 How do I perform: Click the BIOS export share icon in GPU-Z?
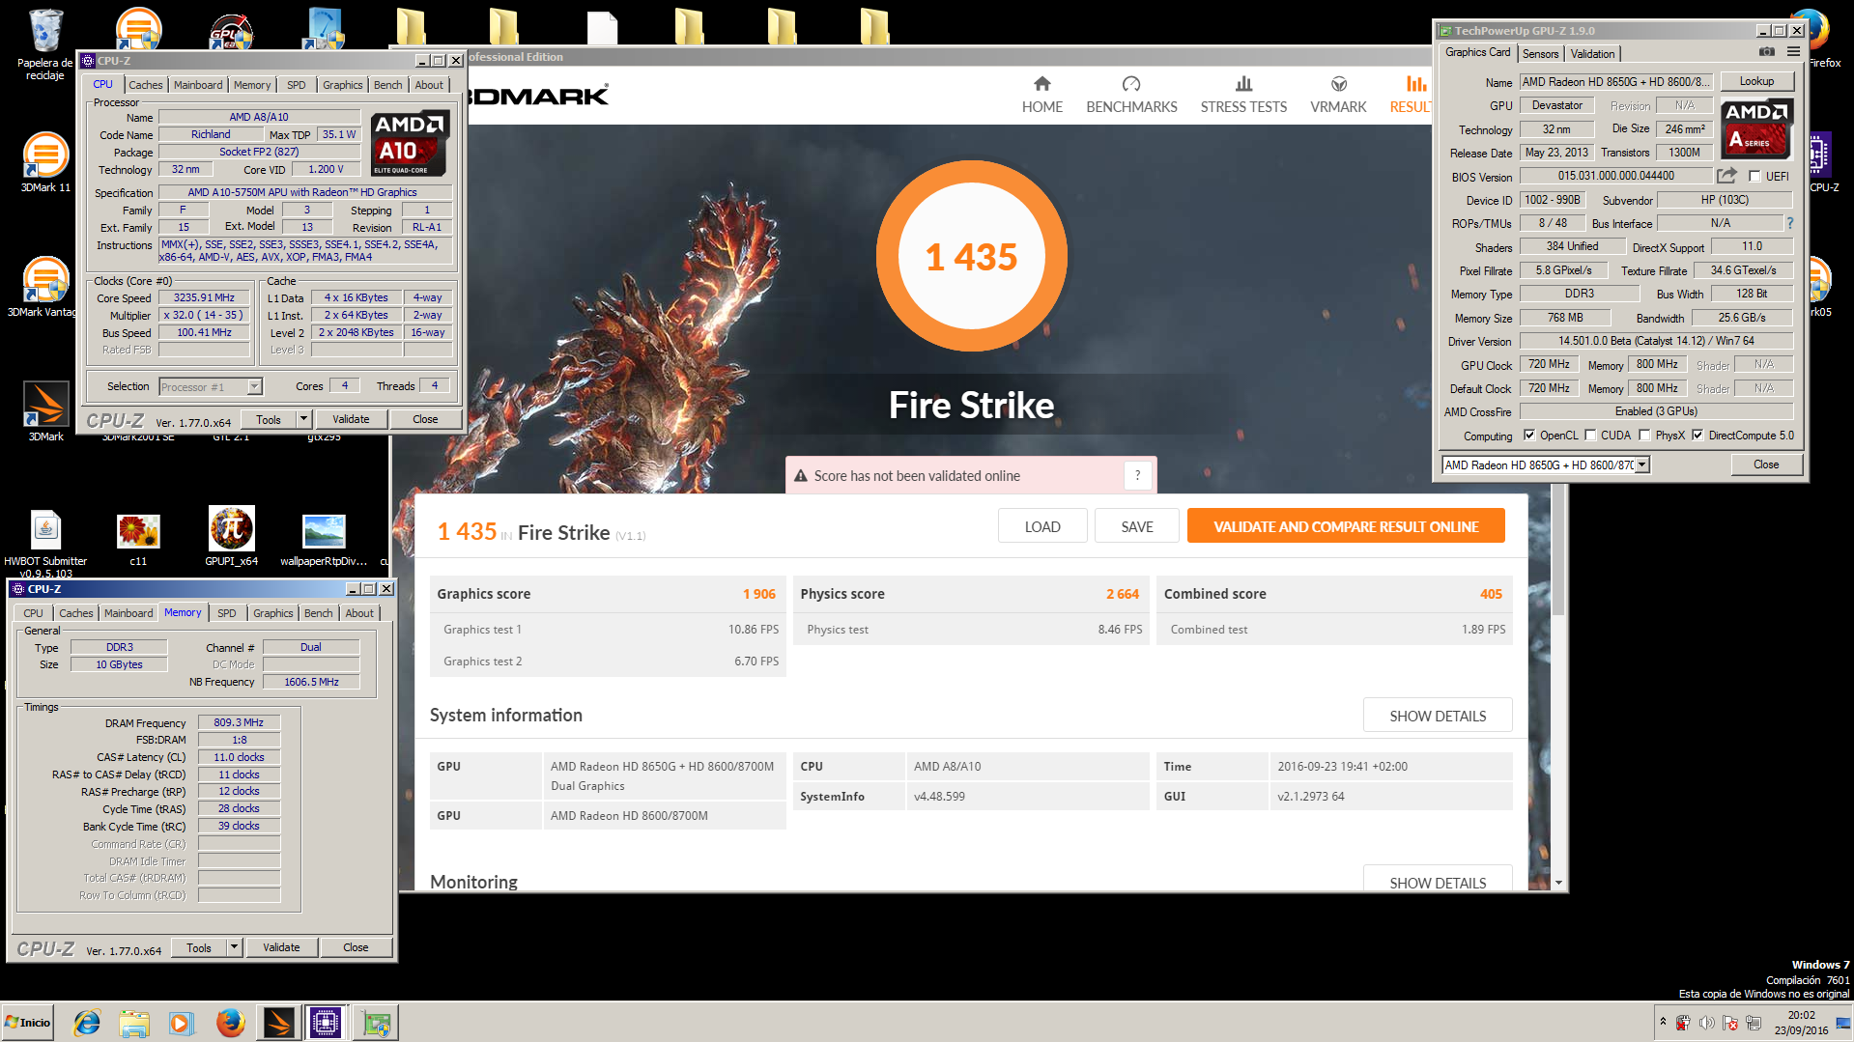tap(1726, 176)
